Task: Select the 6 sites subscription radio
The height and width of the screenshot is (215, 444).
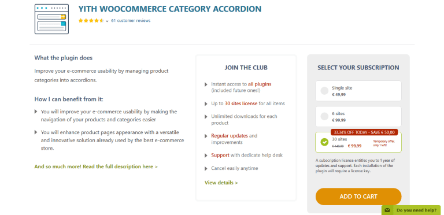Action: pos(324,116)
